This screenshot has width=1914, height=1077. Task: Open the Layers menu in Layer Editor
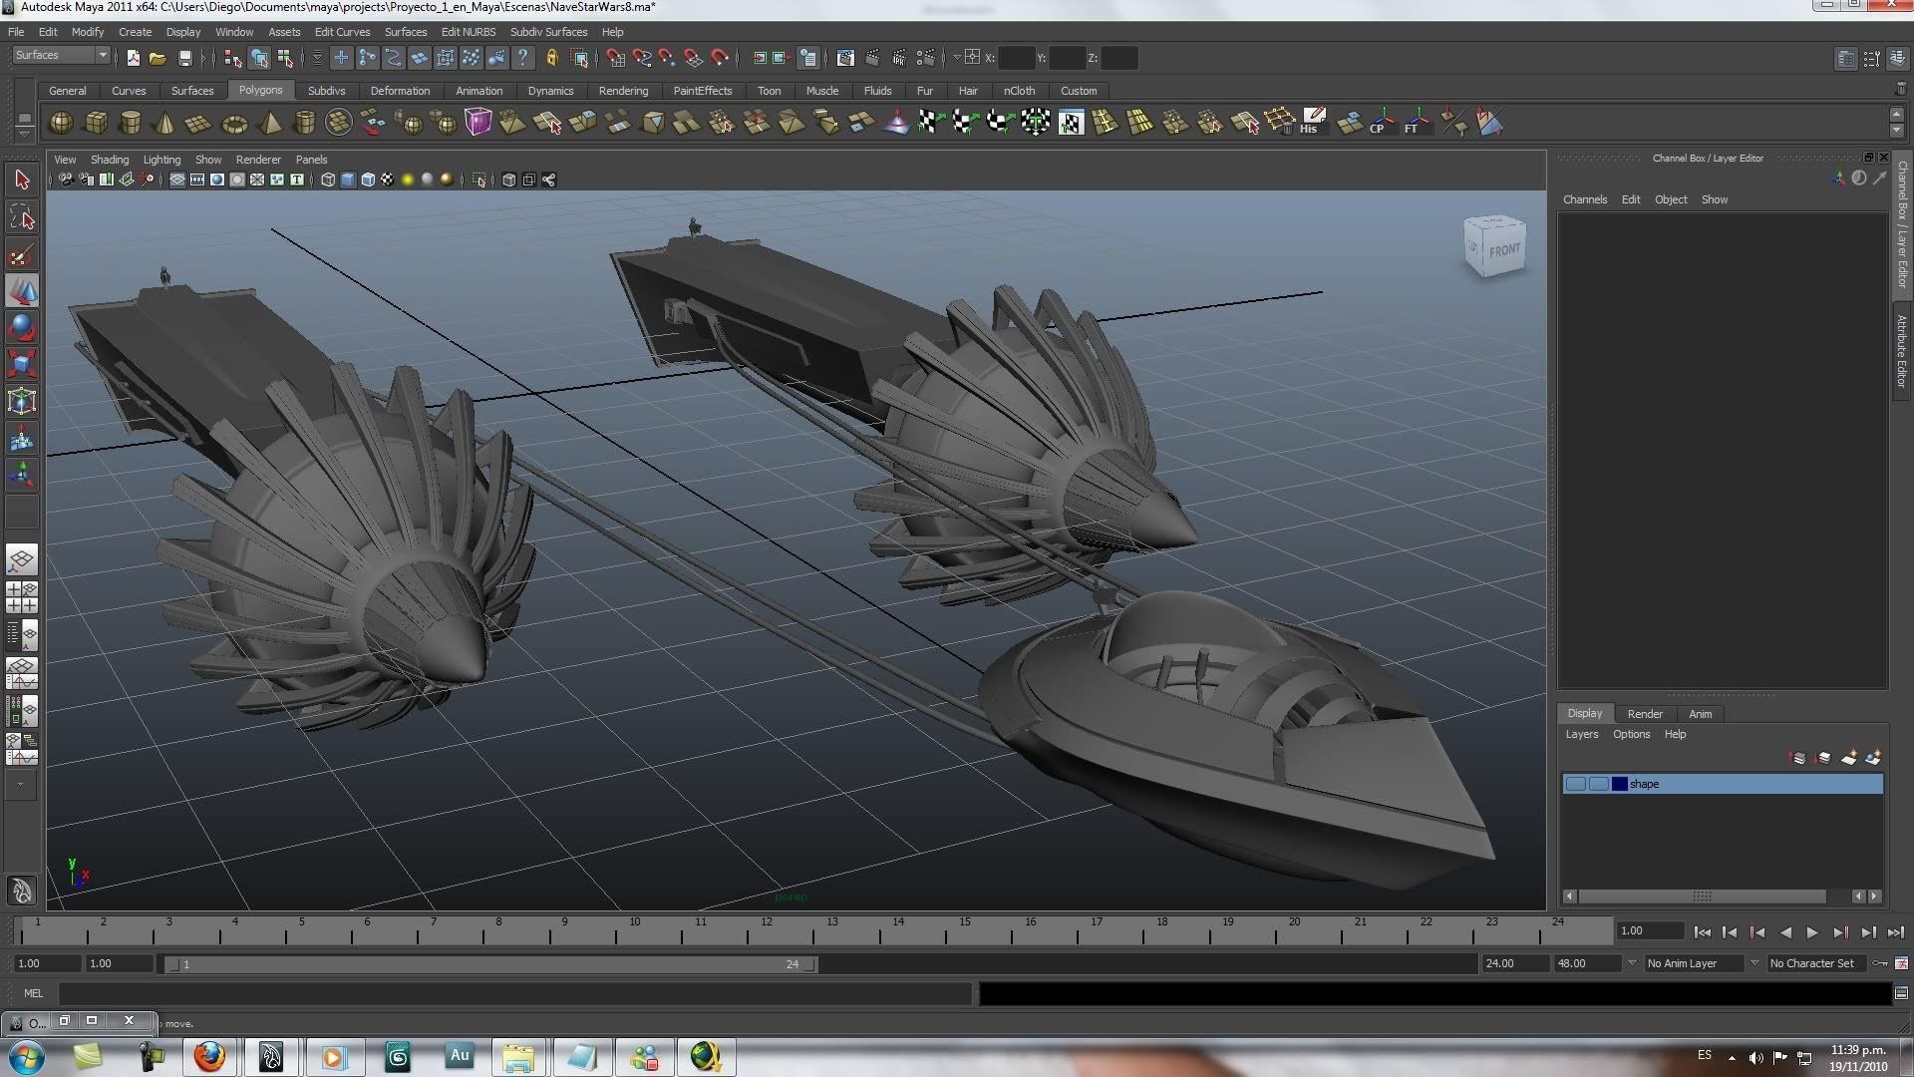click(1581, 734)
